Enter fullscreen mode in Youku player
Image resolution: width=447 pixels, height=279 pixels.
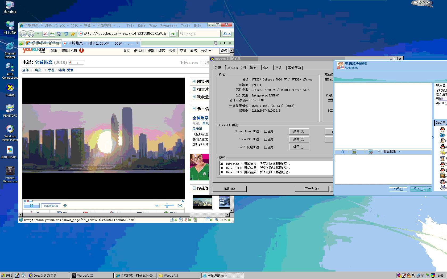coord(180,206)
